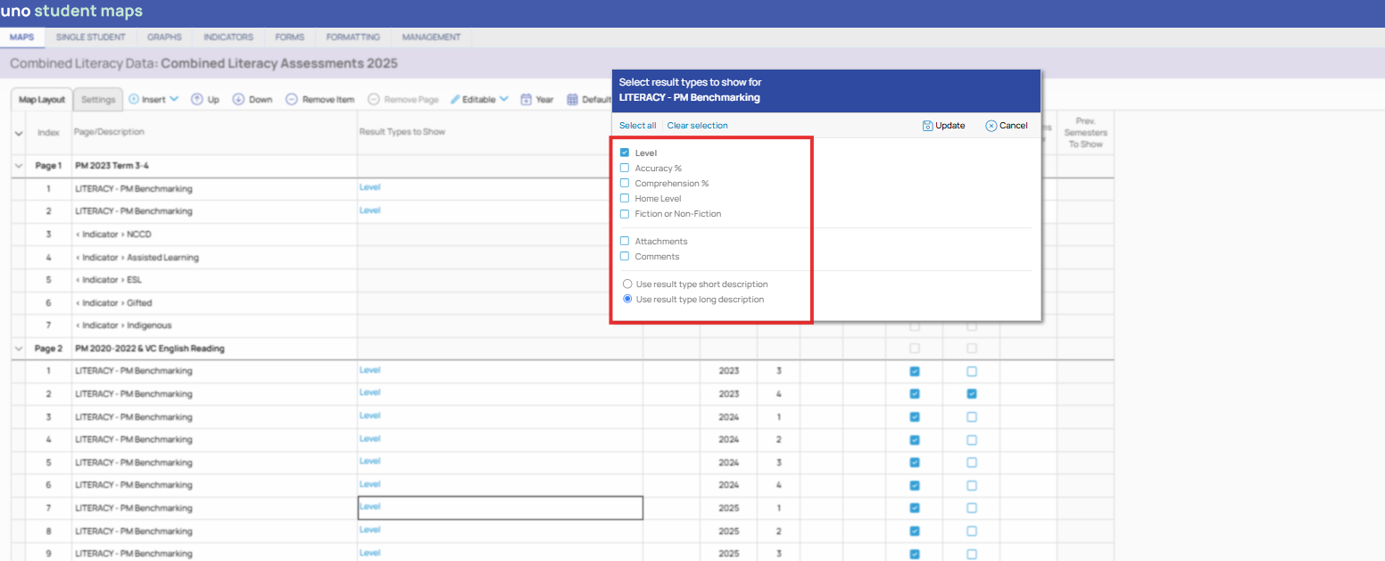The image size is (1385, 561).
Task: Click the Remove Item toolbar button
Action: pyautogui.click(x=319, y=100)
